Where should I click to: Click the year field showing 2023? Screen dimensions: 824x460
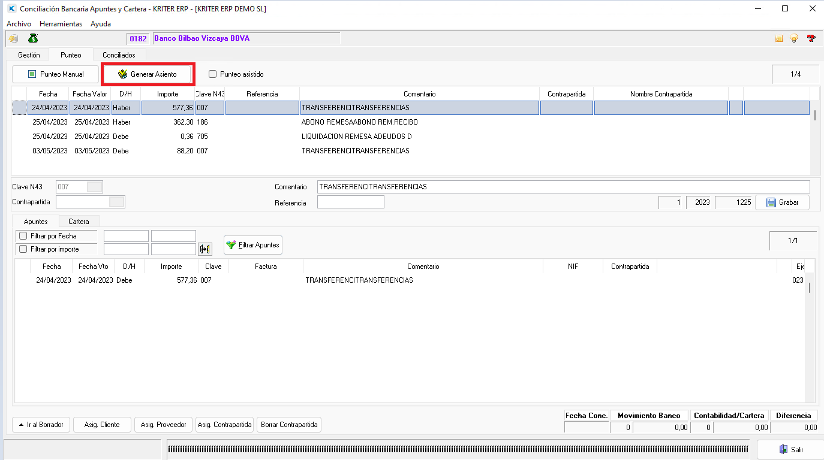tap(700, 202)
